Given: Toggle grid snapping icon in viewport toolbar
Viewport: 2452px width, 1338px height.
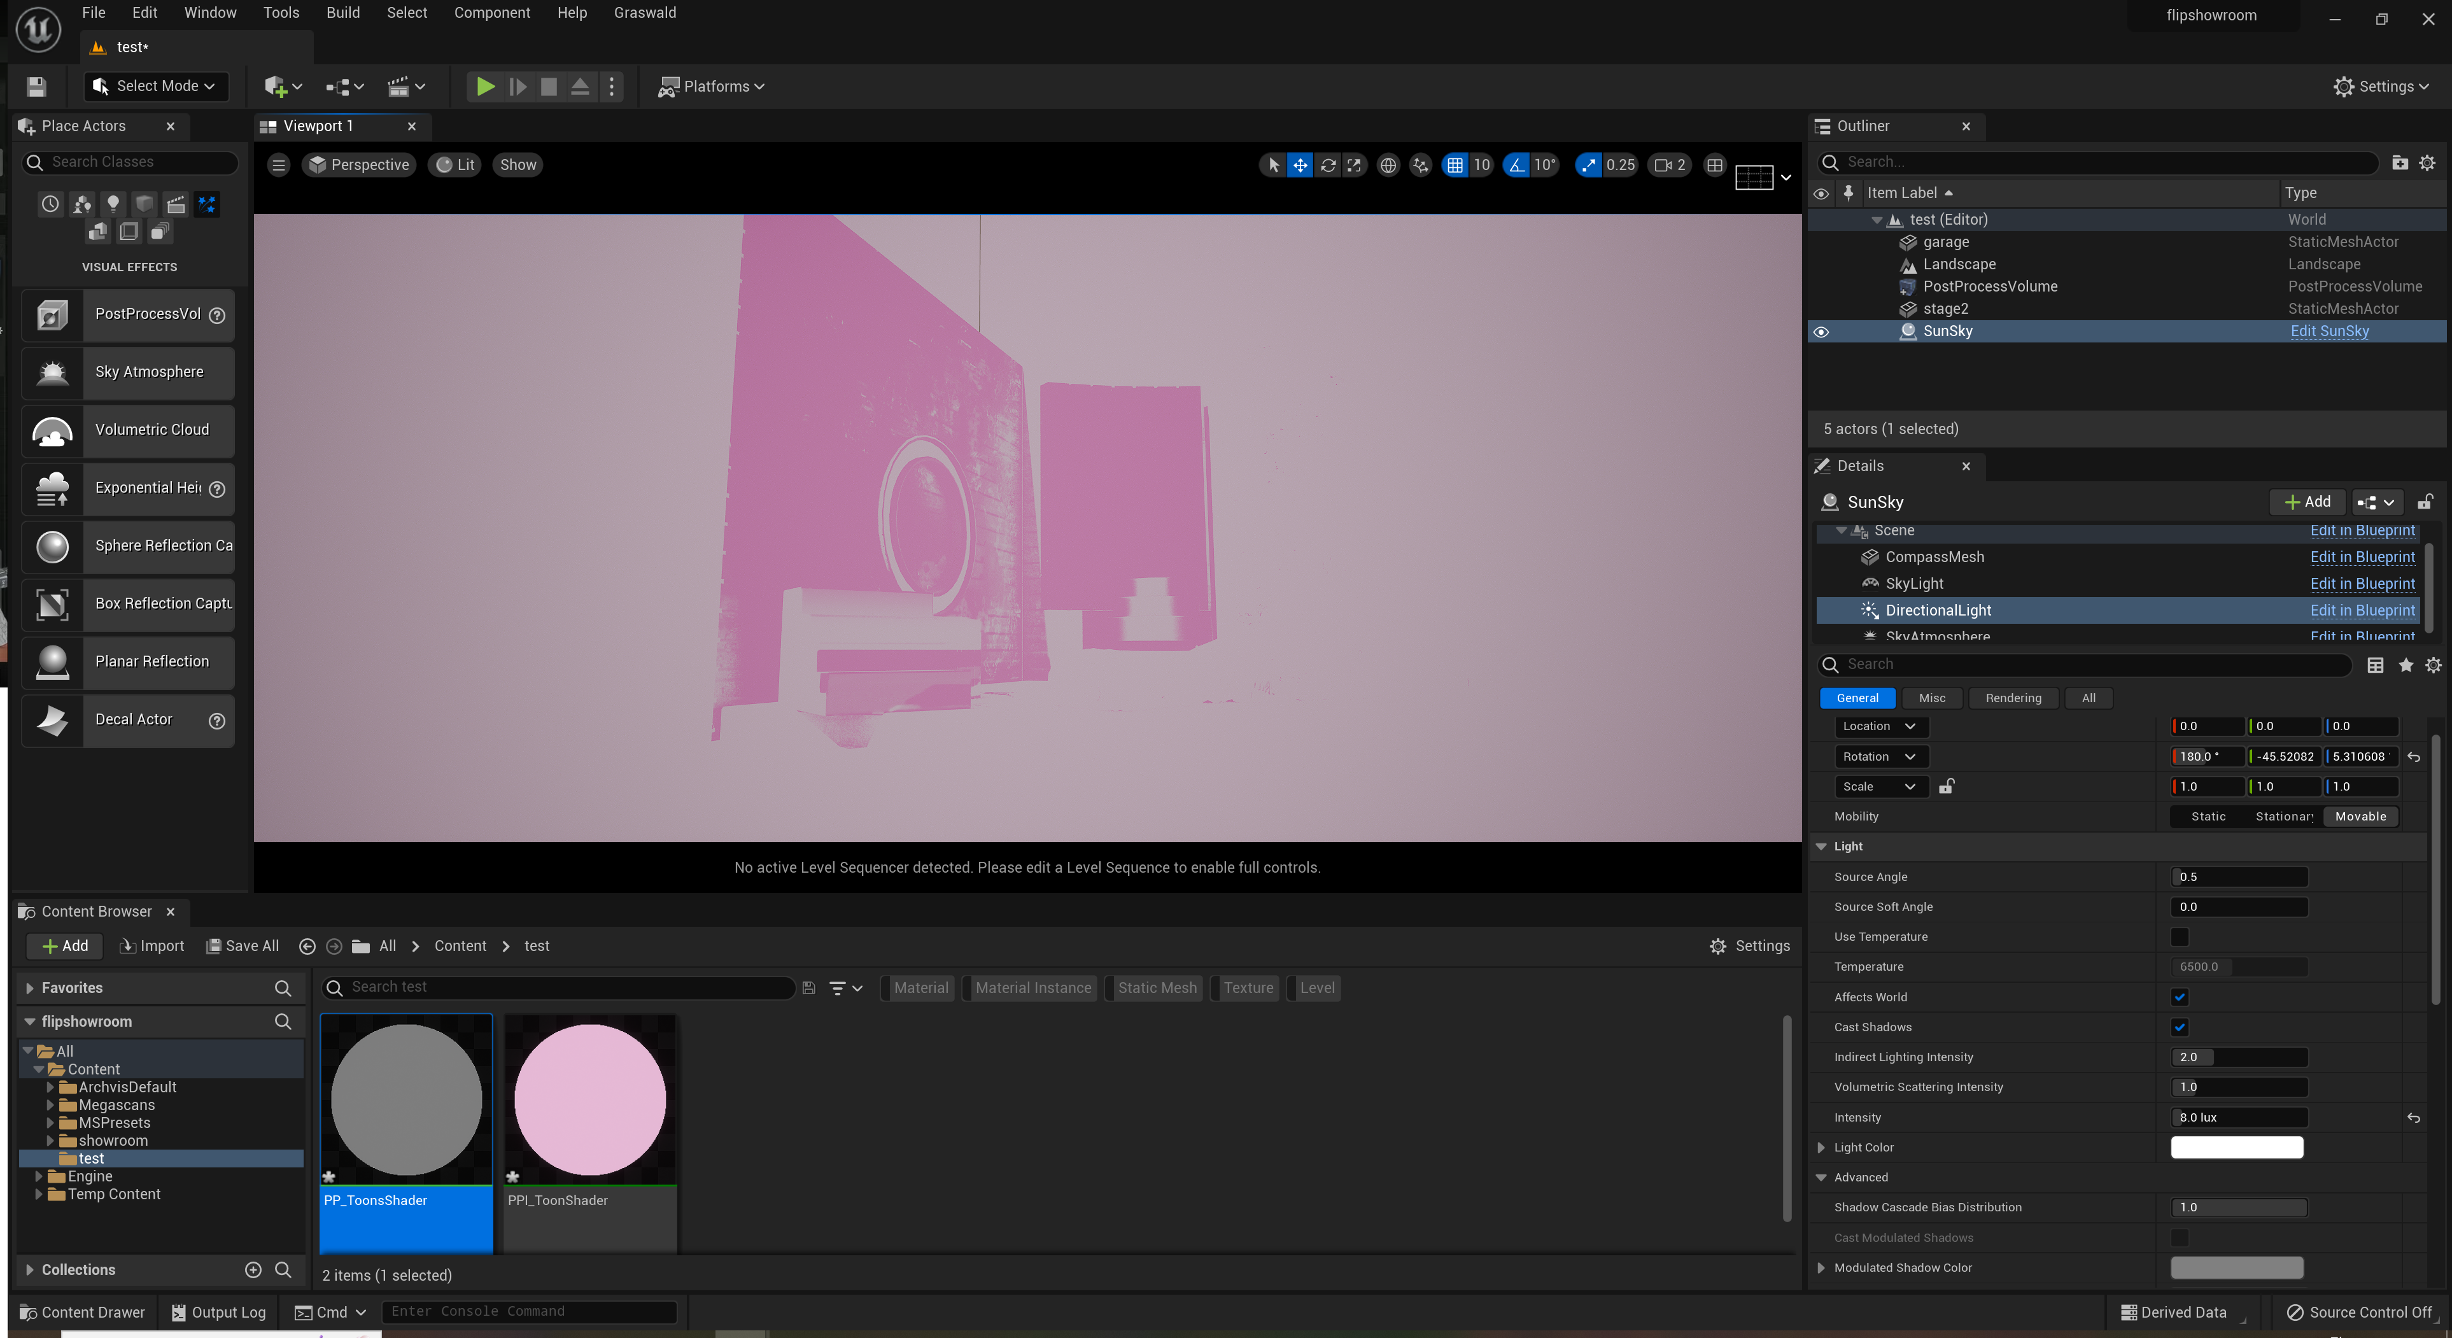Looking at the screenshot, I should [x=1455, y=165].
